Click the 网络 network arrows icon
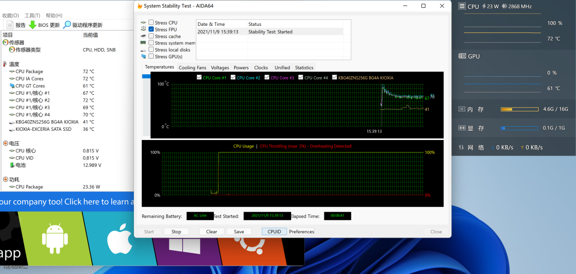 point(461,147)
